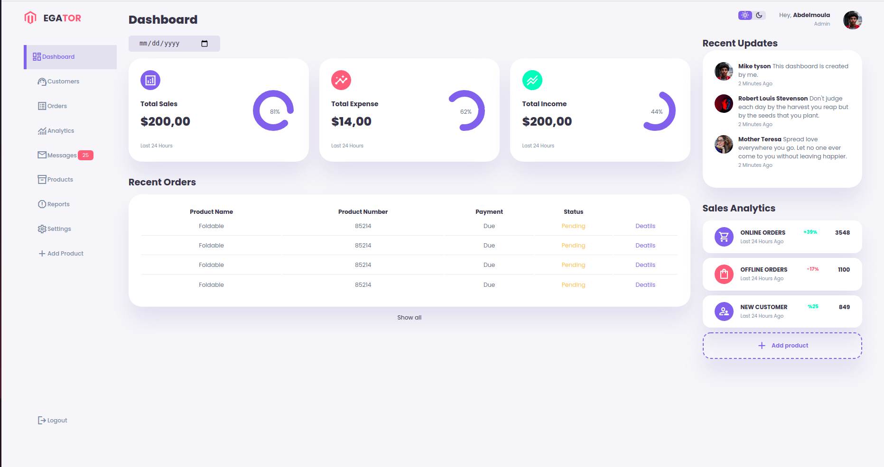Click the online orders shopping cart icon
884x467 pixels.
(x=724, y=237)
